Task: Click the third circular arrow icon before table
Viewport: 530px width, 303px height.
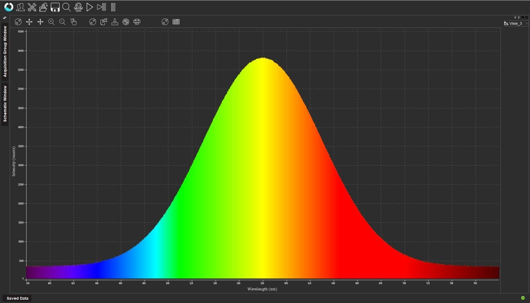Action: 165,22
